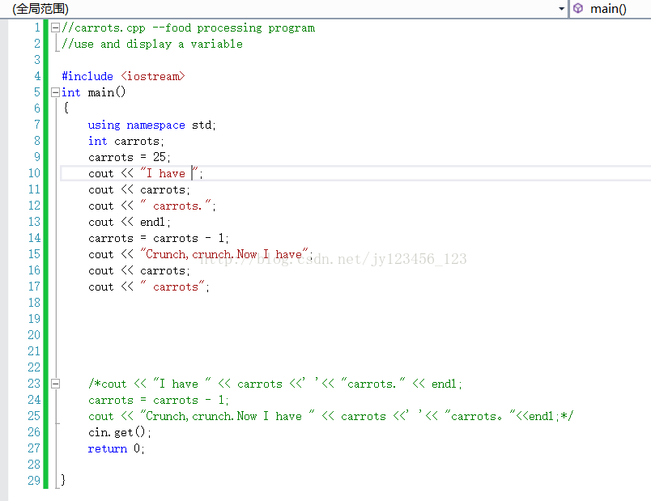
Task: Click 'int carrots;' declaration on line 8
Action: 126,141
